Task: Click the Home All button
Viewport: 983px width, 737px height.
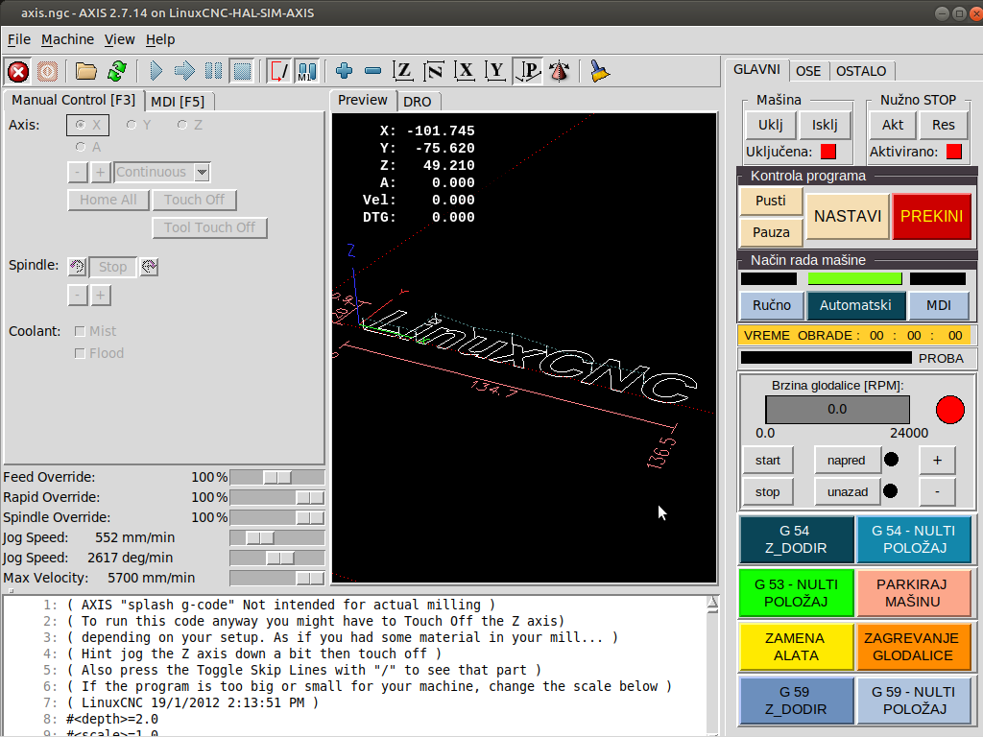Action: coord(108,200)
